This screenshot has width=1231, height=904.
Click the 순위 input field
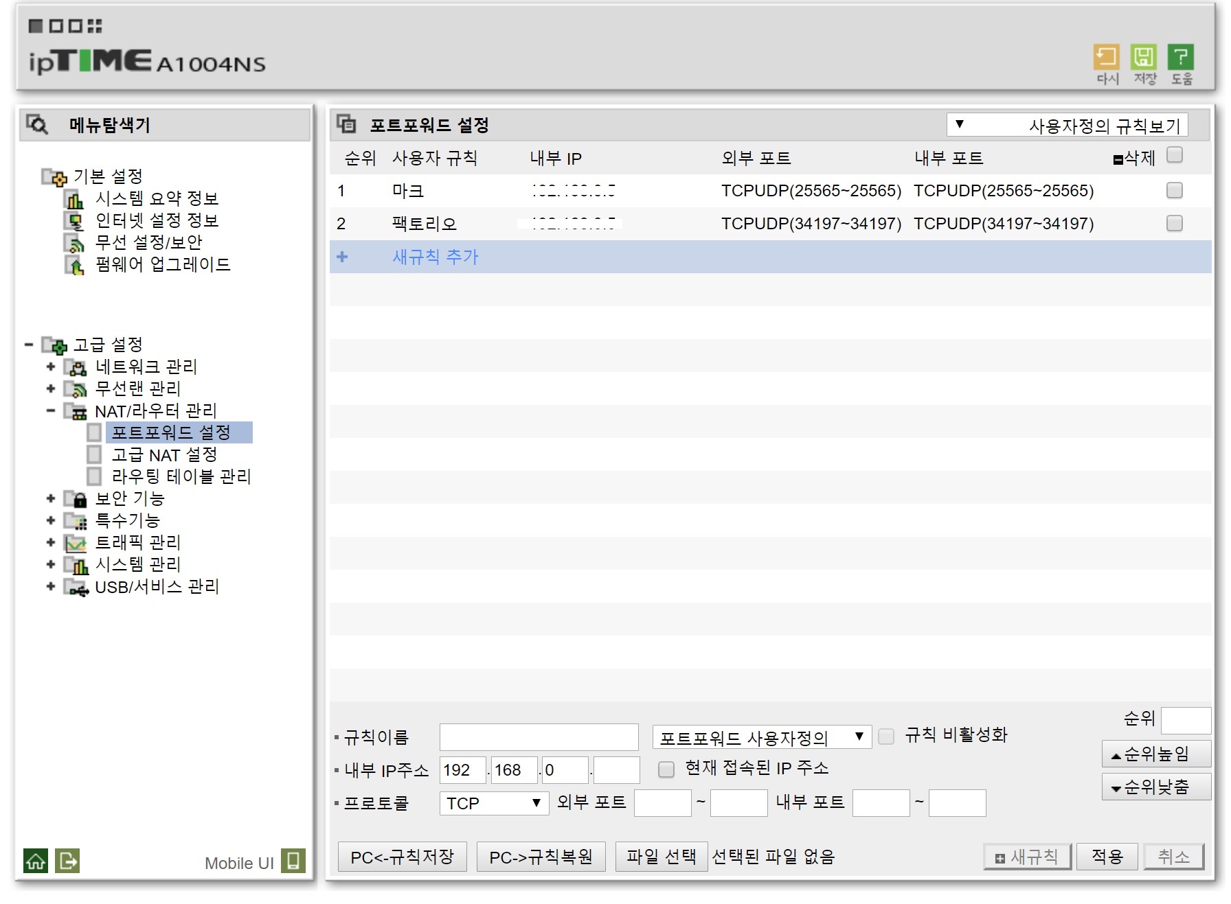pyautogui.click(x=1186, y=721)
